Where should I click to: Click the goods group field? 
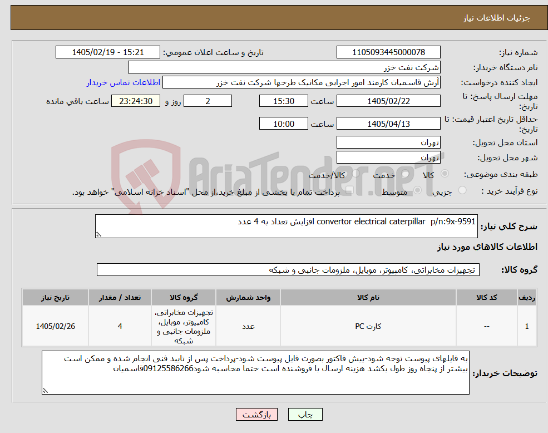pos(288,270)
